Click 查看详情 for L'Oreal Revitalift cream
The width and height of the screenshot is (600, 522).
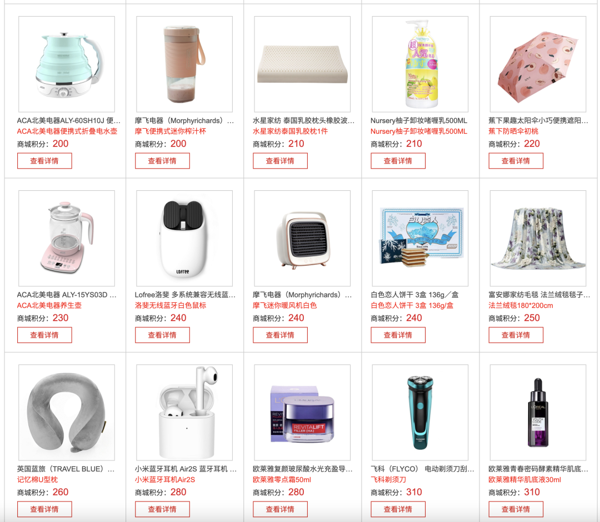point(280,509)
